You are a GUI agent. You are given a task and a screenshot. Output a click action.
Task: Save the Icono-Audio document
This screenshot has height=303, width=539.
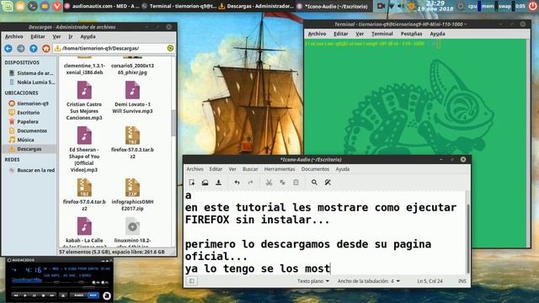(x=219, y=183)
